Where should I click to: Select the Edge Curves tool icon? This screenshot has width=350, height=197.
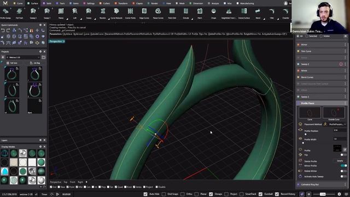pyautogui.click(x=144, y=11)
